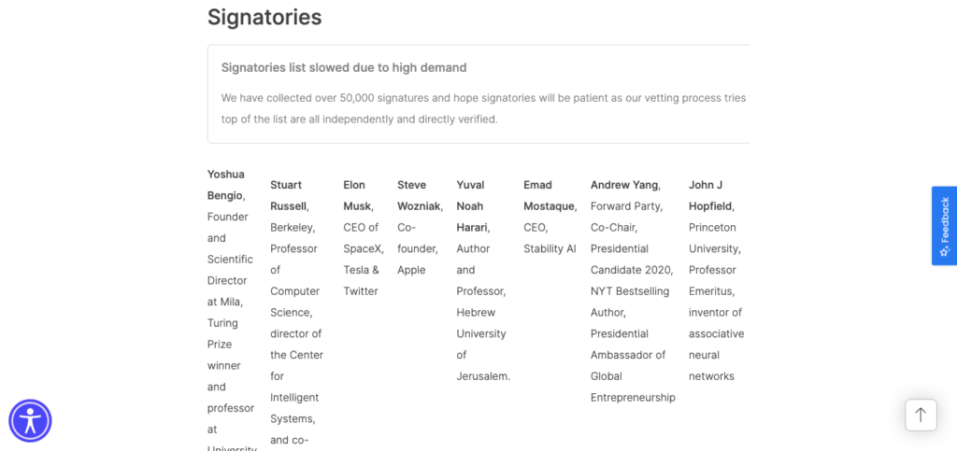Click 'Hebrew University' text under Harari
Viewport: 957px width, 451px height.
click(481, 323)
